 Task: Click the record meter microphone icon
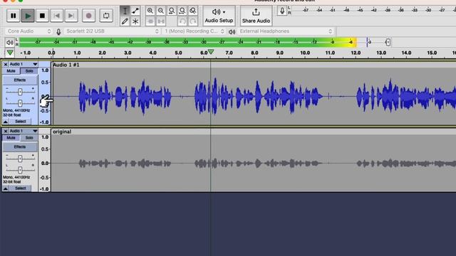click(x=282, y=11)
